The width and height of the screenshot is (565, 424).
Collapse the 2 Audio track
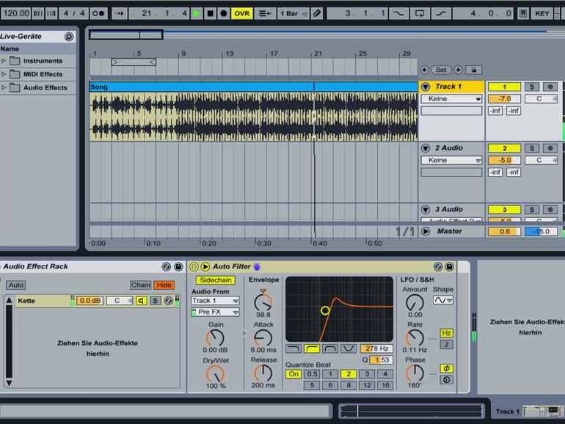pos(426,148)
